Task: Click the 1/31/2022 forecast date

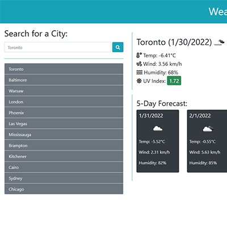Action: coord(151,116)
